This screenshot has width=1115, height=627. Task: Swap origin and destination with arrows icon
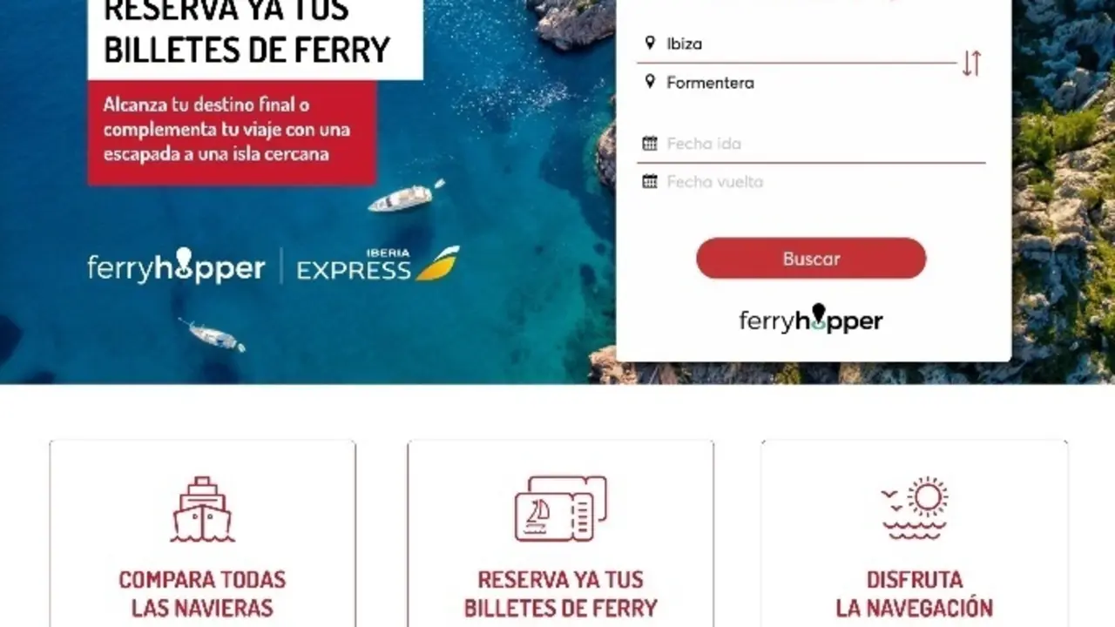point(971,63)
